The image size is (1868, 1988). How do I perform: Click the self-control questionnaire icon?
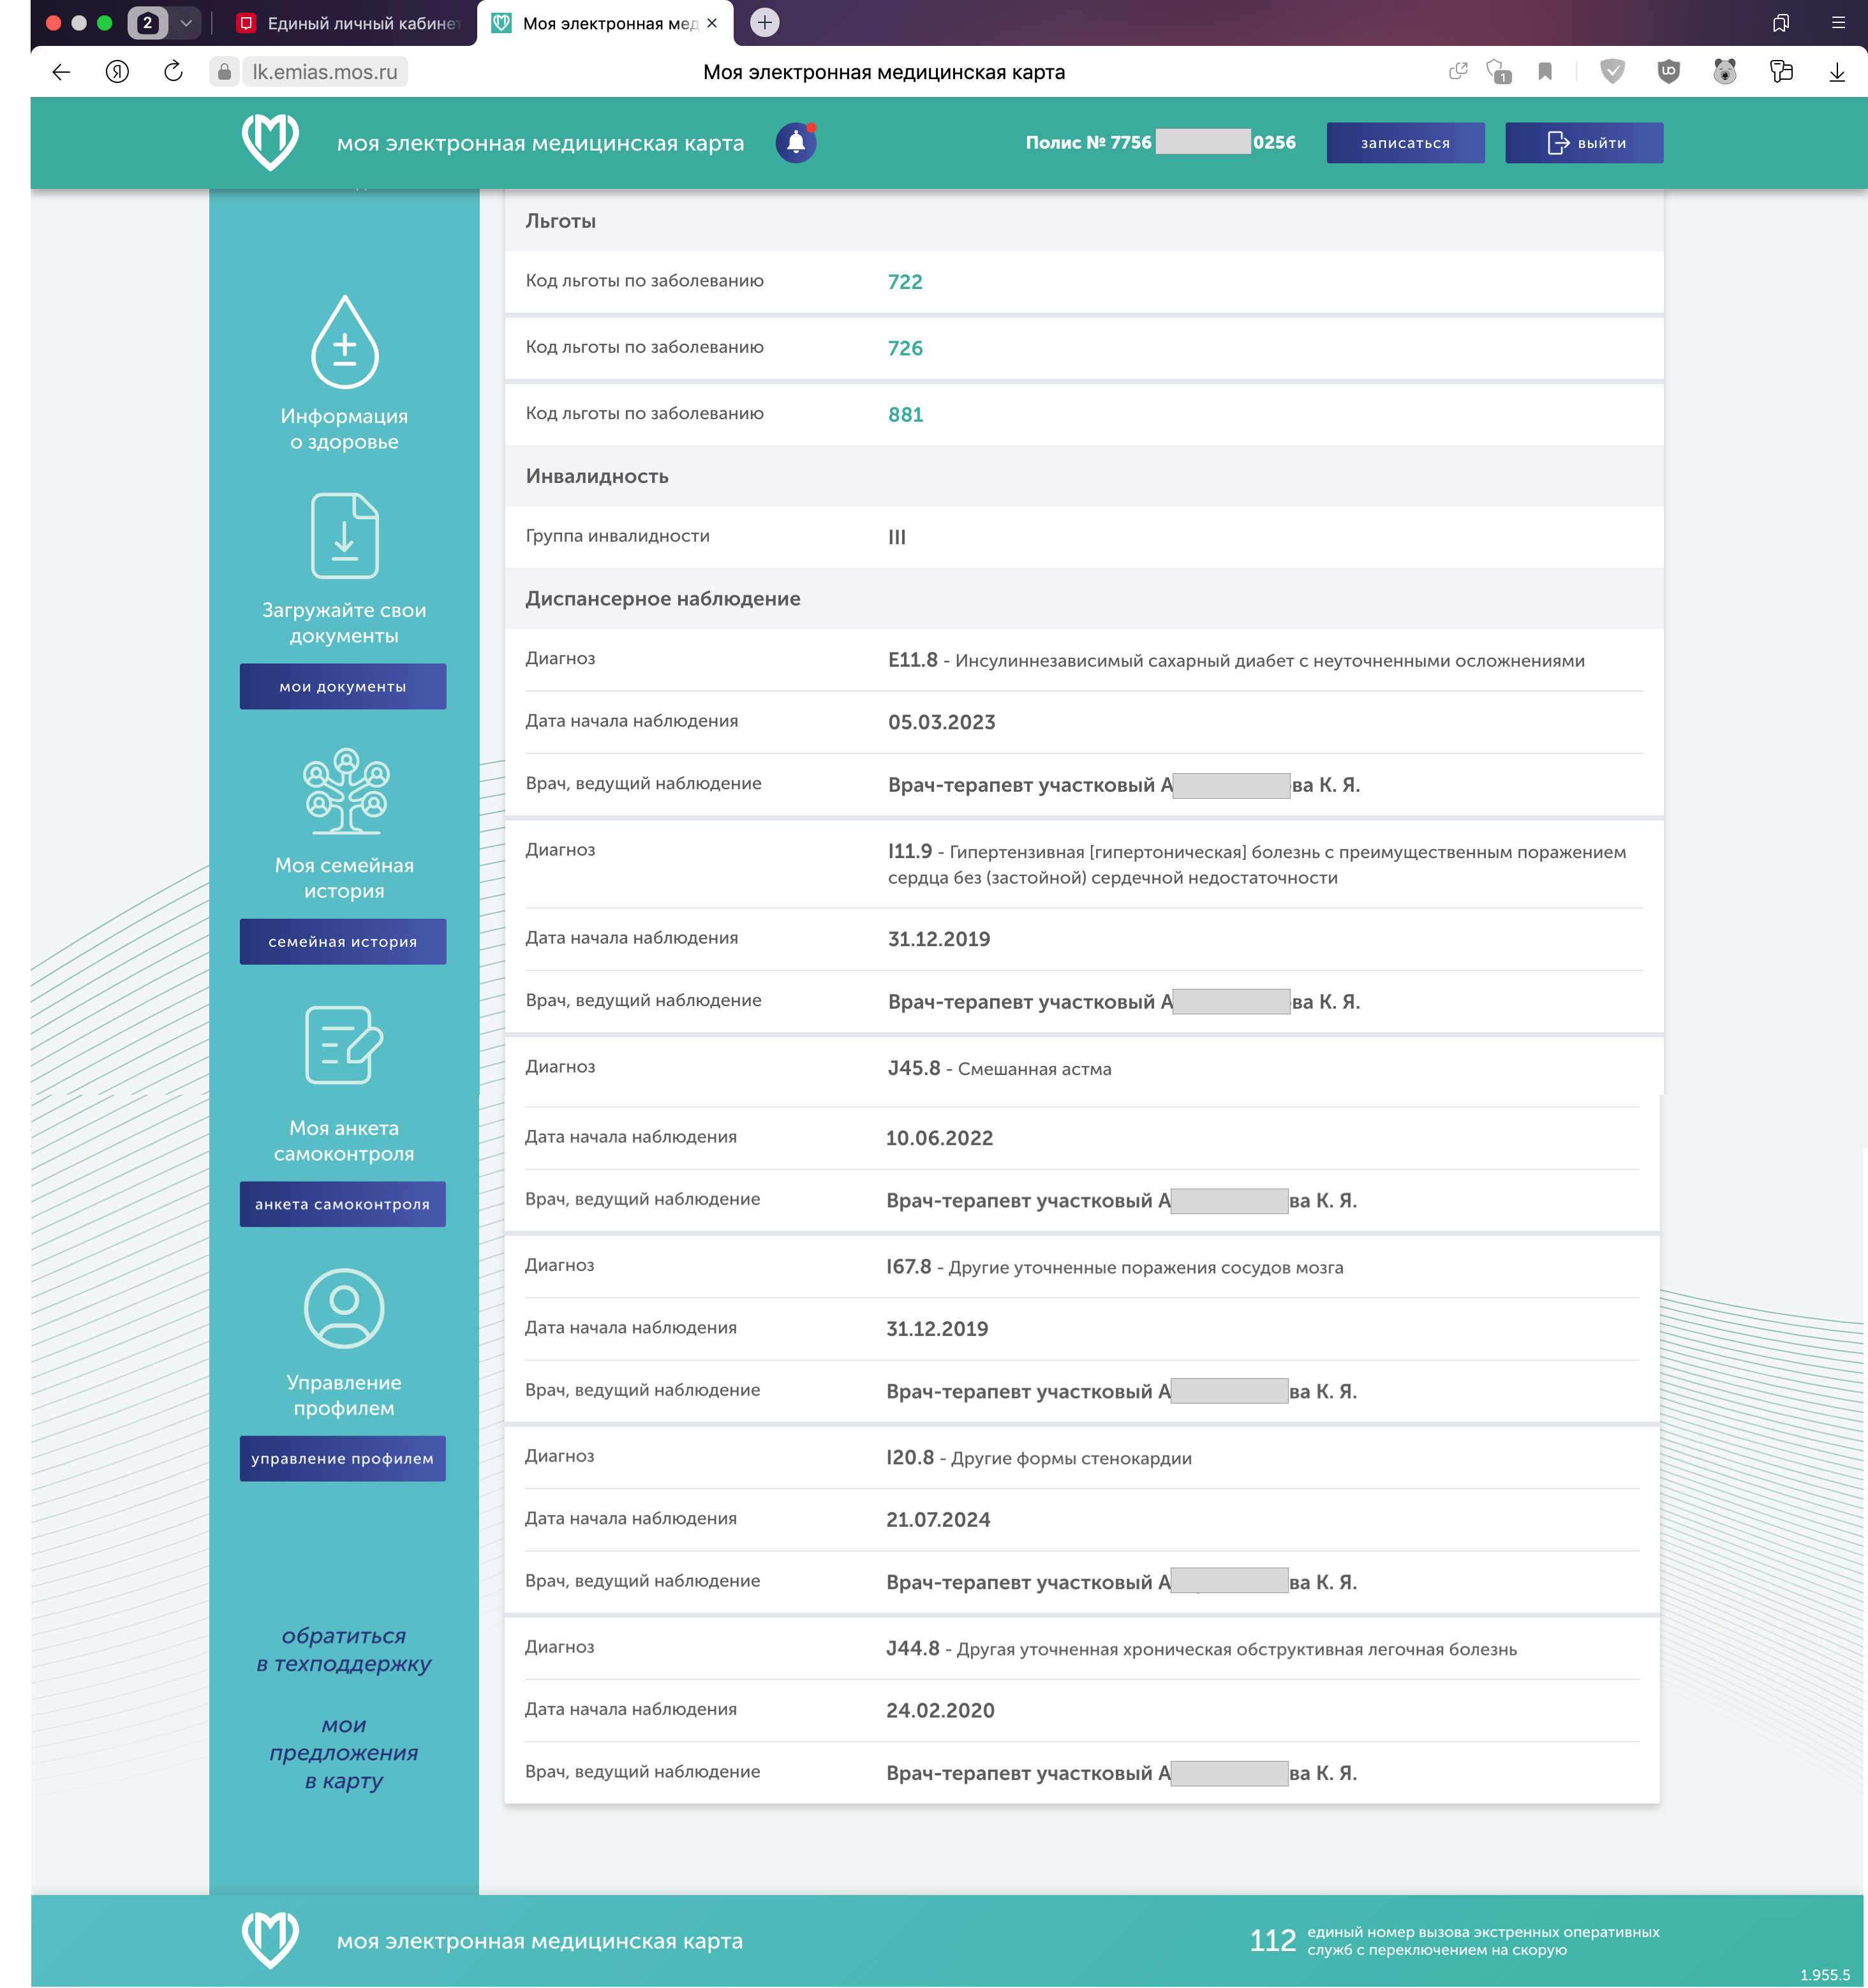pyautogui.click(x=344, y=1045)
